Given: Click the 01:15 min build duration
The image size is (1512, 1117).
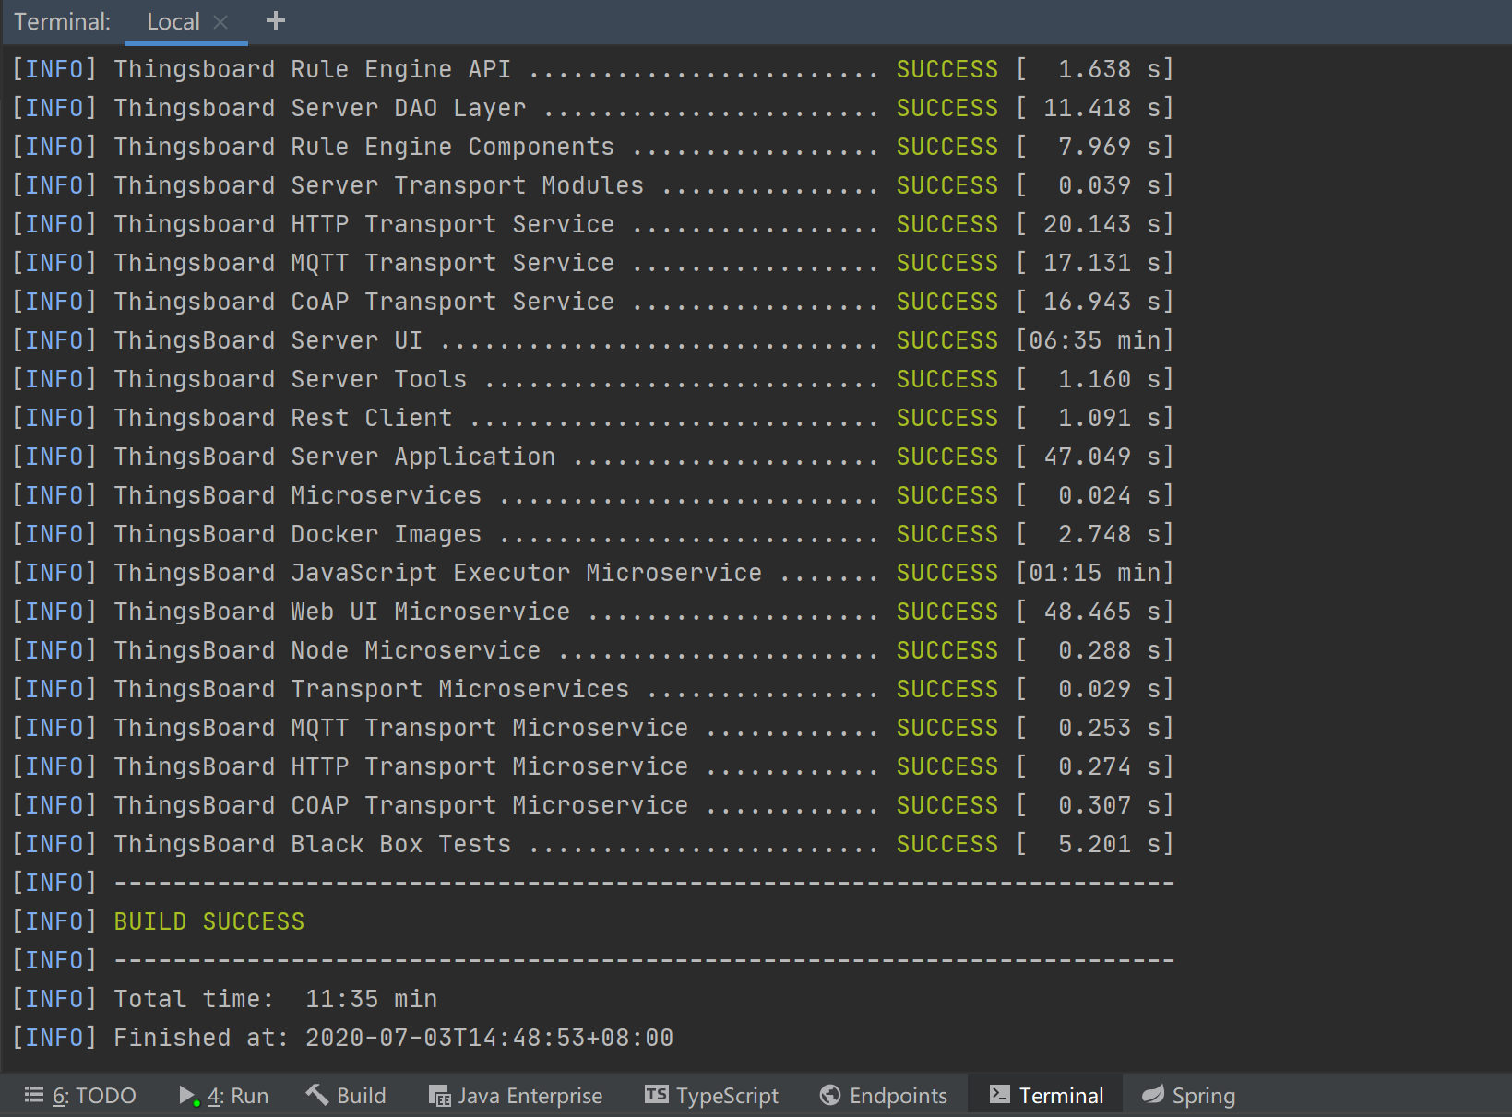Looking at the screenshot, I should (1095, 573).
